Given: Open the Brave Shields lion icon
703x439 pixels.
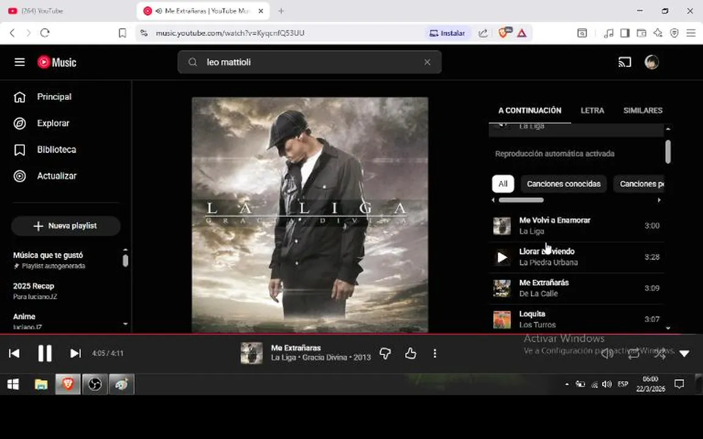Looking at the screenshot, I should [504, 33].
